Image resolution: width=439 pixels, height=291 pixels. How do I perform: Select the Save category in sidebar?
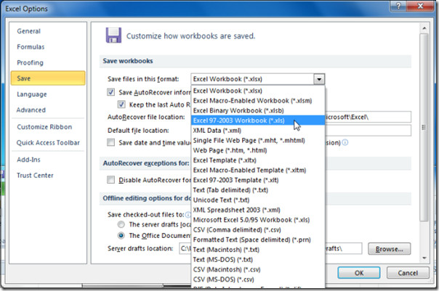[48, 78]
